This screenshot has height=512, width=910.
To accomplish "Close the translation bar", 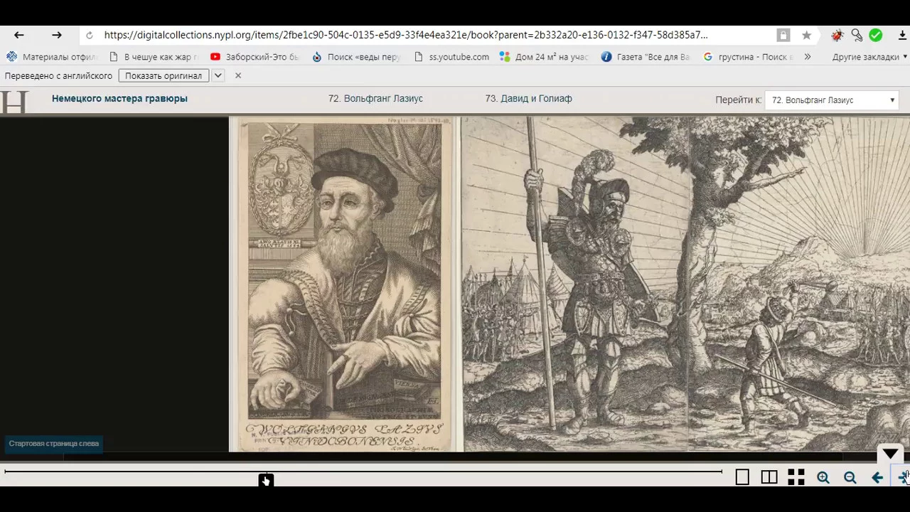I will (x=238, y=75).
